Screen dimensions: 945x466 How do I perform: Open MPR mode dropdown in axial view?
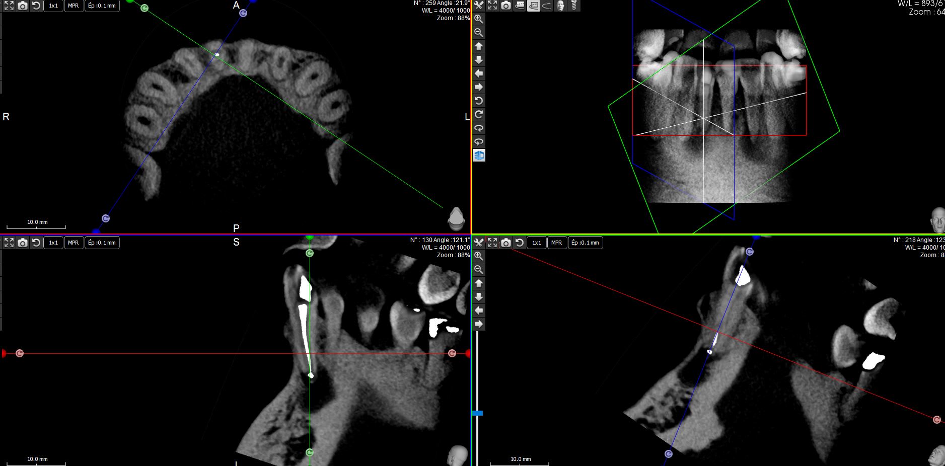coord(74,6)
